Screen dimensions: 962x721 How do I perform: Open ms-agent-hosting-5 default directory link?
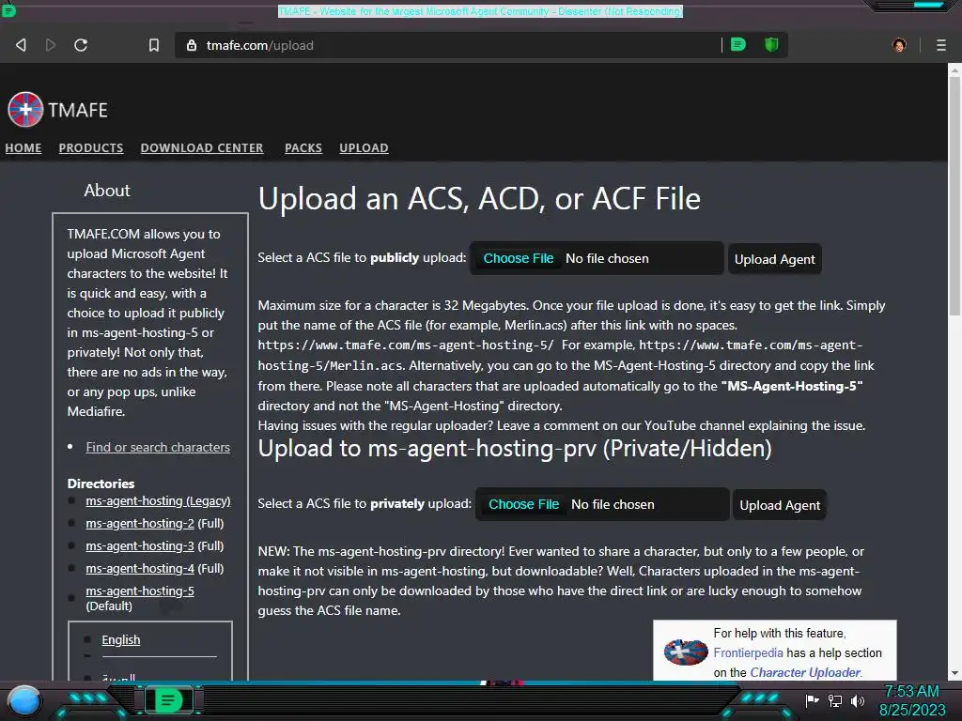140,591
